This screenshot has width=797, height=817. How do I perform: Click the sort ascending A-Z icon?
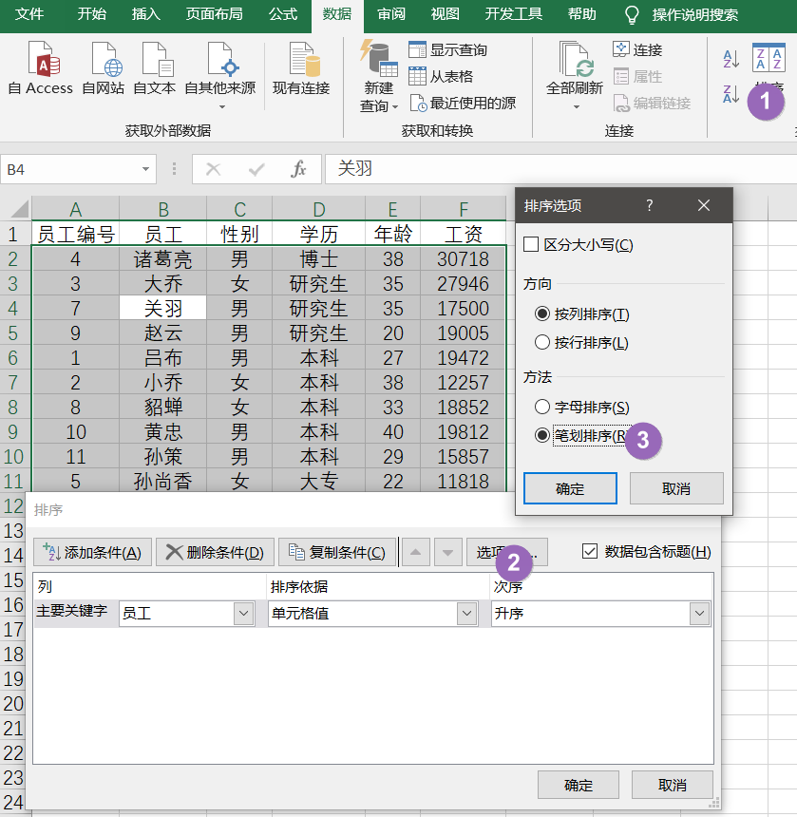731,59
